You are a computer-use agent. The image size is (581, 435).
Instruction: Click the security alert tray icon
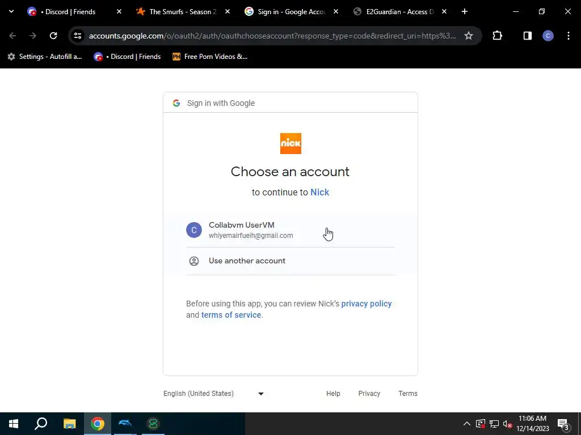coord(481,424)
